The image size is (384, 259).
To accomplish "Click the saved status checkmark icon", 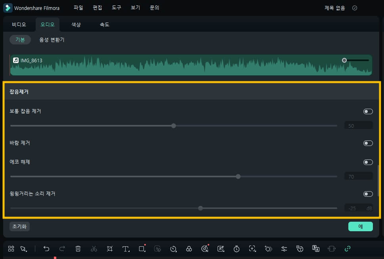I will tap(354, 8).
